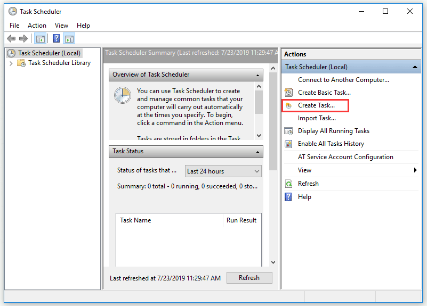Screen dimensions: 427x306
Task: Click the summary pane vertical scrollbar thumb
Action: (x=273, y=121)
